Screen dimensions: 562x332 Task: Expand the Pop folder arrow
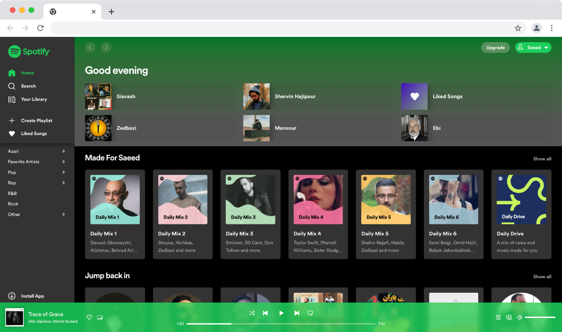point(64,172)
